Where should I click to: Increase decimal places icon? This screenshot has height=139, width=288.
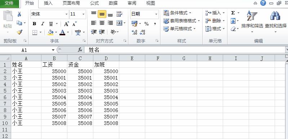[134, 32]
